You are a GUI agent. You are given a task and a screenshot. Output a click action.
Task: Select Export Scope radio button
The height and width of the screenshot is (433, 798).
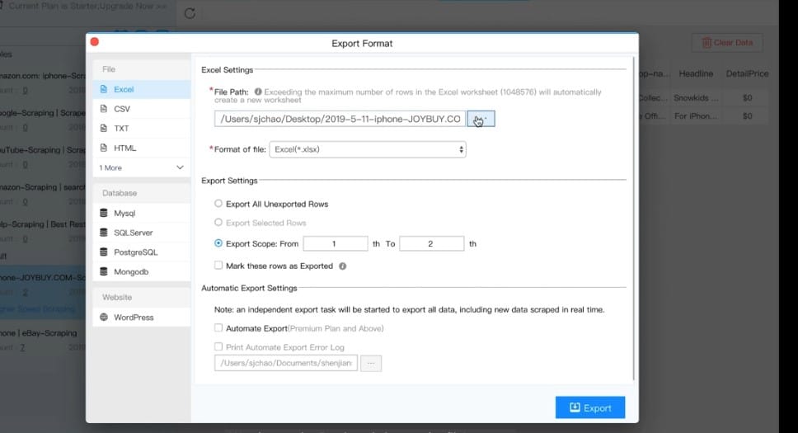click(x=218, y=243)
